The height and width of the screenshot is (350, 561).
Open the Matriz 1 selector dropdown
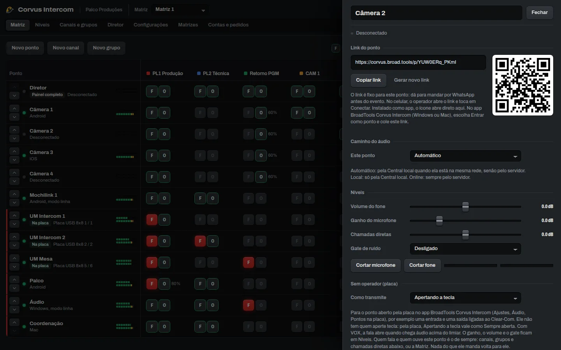(180, 10)
